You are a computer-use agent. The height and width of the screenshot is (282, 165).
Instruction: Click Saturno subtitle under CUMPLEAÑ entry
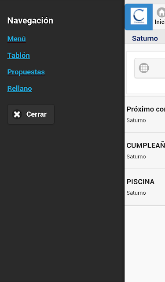pyautogui.click(x=136, y=157)
